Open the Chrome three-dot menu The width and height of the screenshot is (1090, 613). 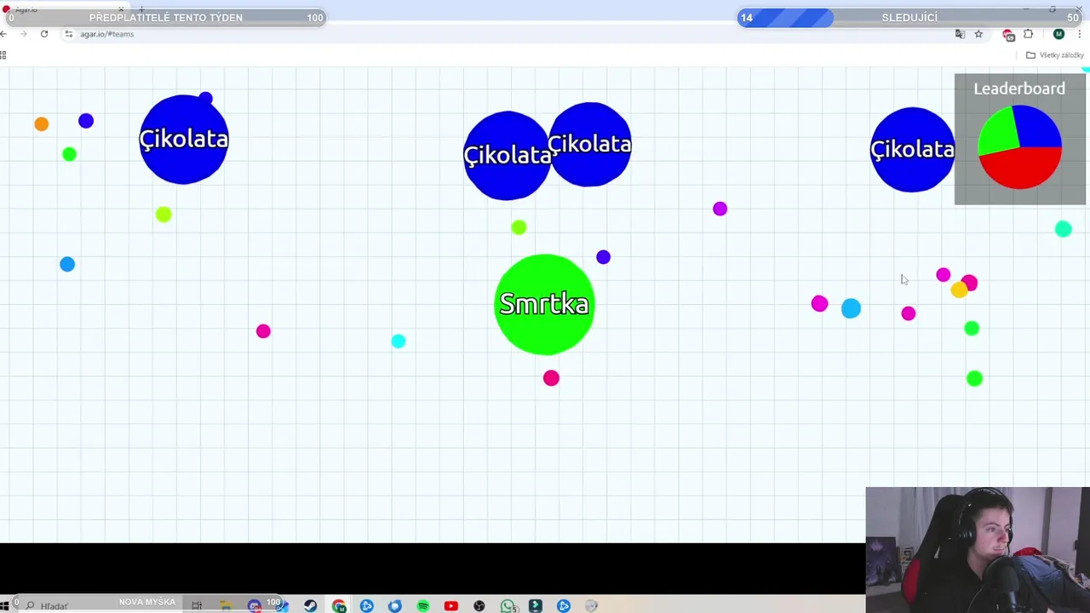click(1080, 34)
